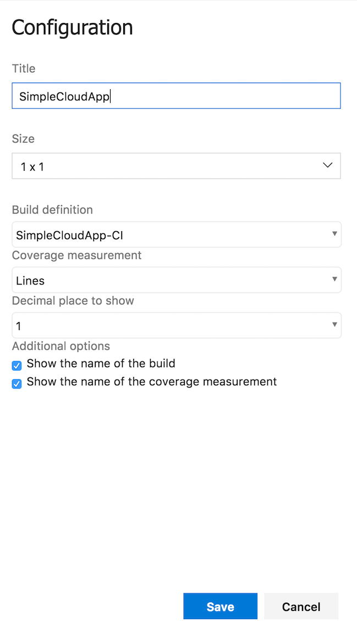Change the 'Lines' coverage measurement option
Screen dimensions: 357x639
(x=176, y=280)
